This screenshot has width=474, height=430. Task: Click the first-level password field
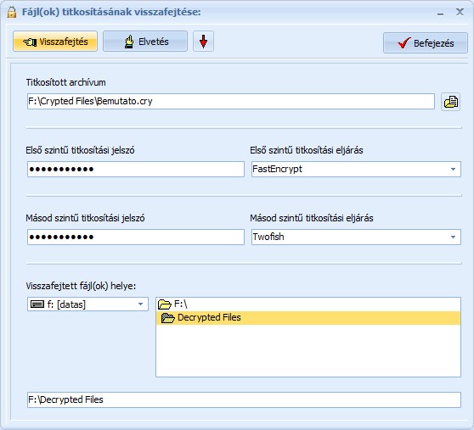pos(136,169)
